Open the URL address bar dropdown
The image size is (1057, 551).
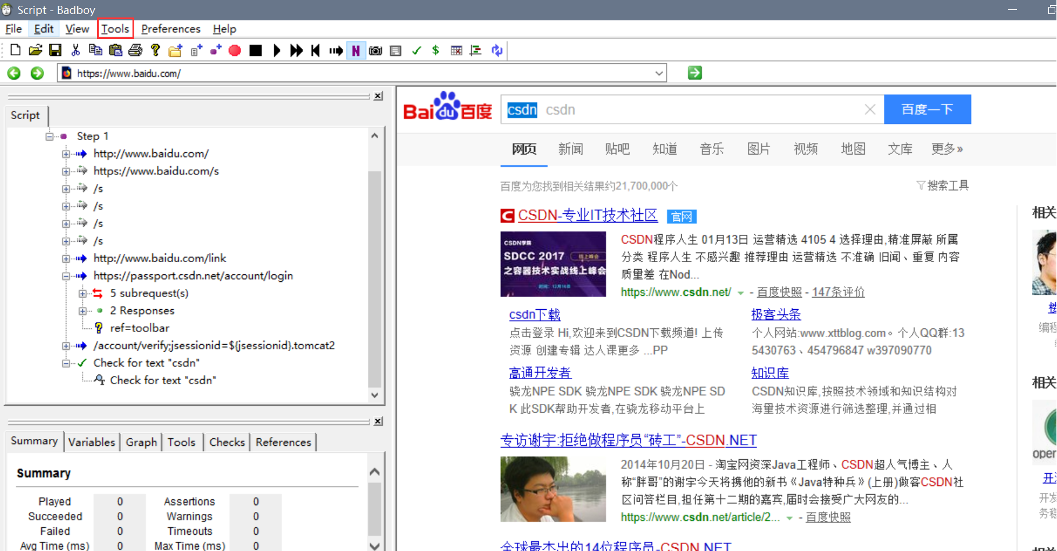(659, 73)
